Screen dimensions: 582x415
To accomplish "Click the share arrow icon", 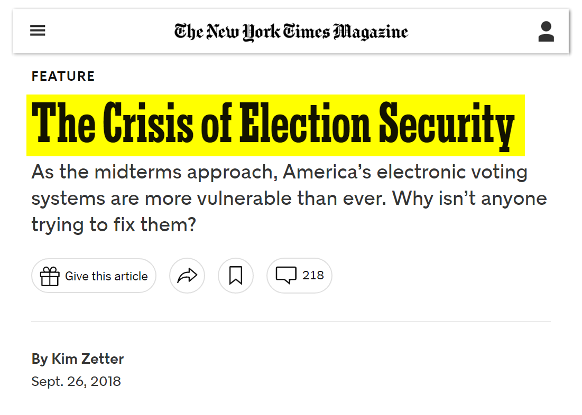I will click(187, 276).
